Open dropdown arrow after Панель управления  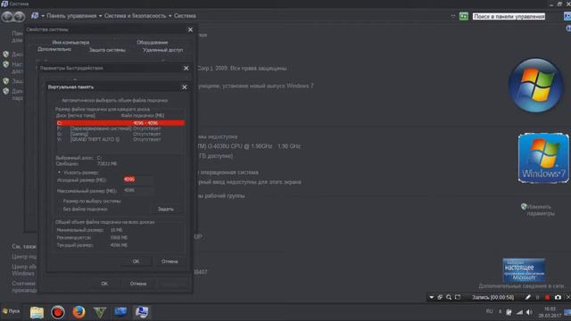pyautogui.click(x=101, y=16)
